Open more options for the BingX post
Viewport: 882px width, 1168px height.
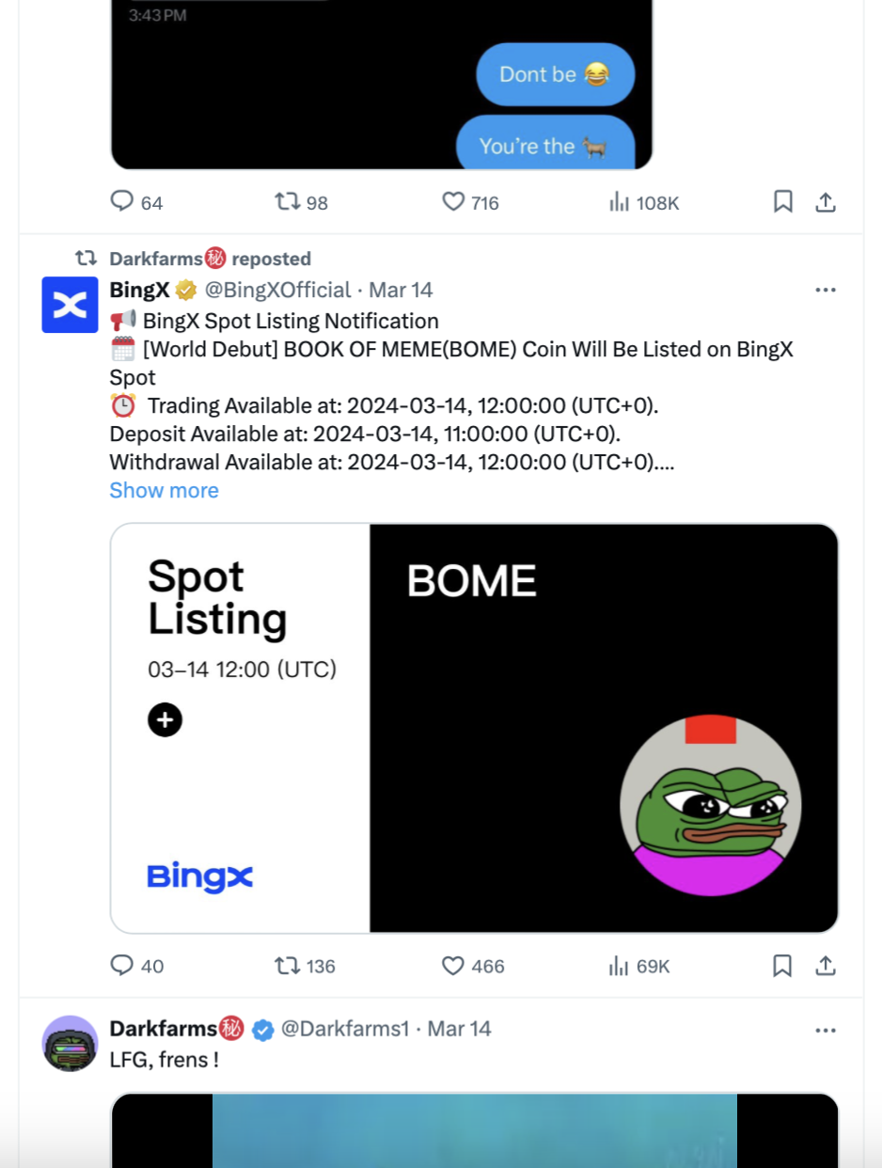click(826, 290)
